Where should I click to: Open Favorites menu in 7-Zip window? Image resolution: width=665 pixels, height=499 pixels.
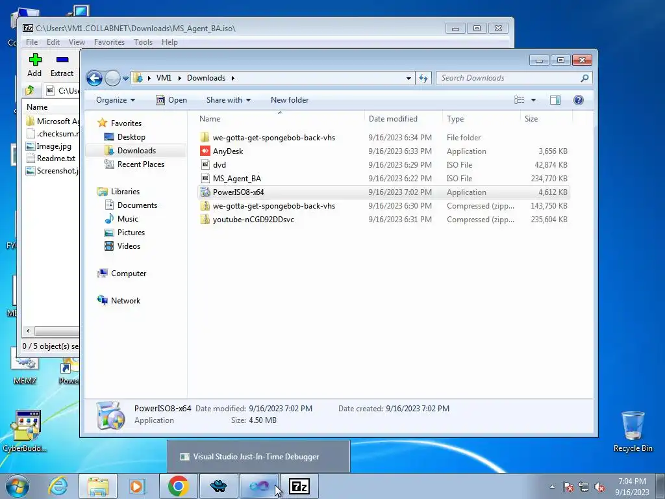[109, 42]
